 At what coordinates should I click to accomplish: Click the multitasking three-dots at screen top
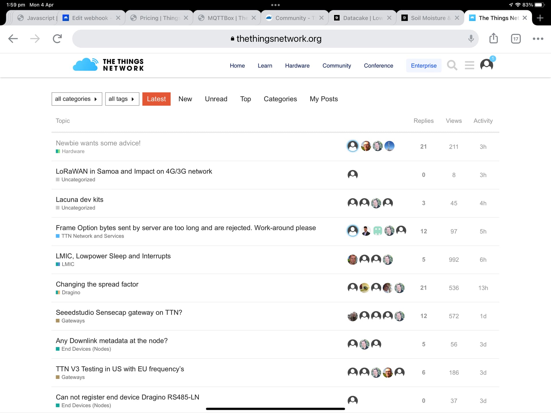[x=275, y=5]
